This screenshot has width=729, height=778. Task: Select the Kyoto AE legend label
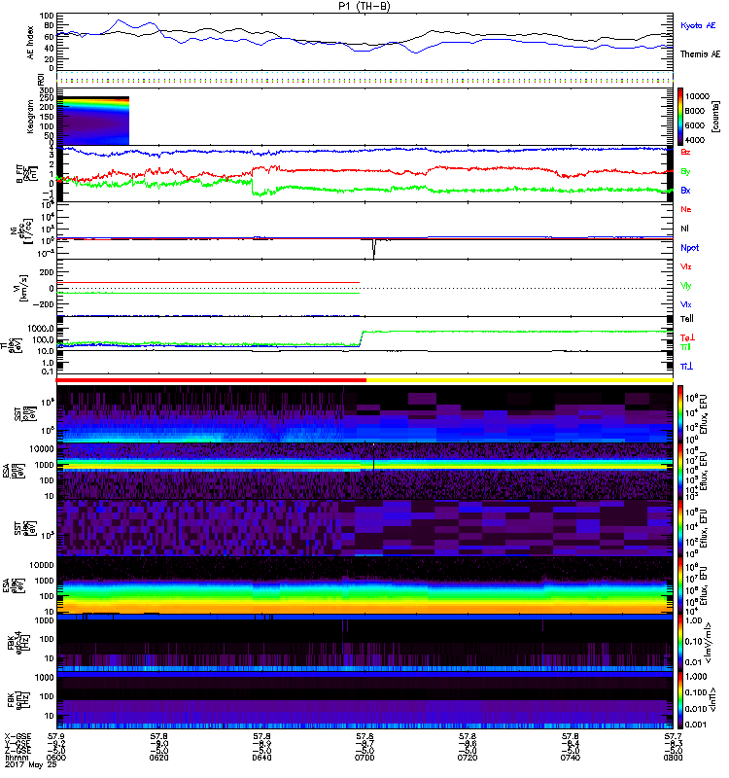point(698,24)
